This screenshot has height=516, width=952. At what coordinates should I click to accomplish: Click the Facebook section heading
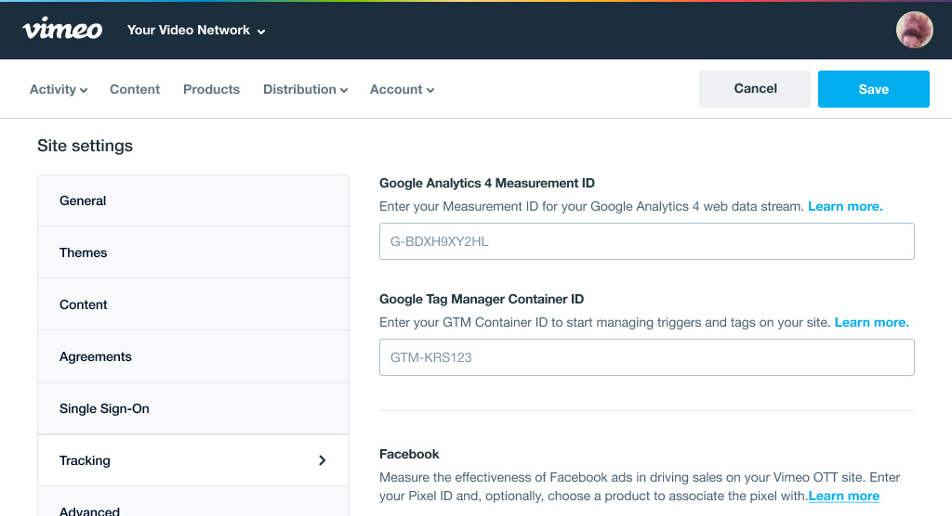point(409,454)
